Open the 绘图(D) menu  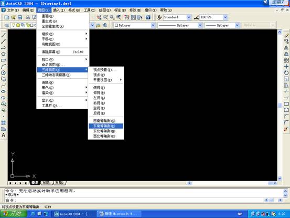click(x=104, y=10)
